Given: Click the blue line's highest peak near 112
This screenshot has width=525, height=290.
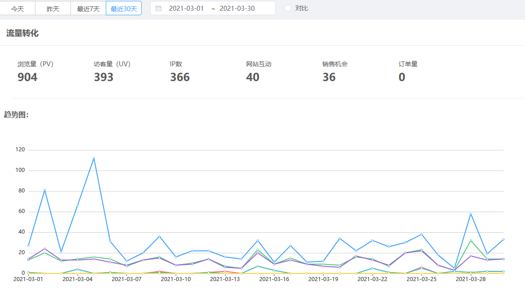Looking at the screenshot, I should (94, 158).
